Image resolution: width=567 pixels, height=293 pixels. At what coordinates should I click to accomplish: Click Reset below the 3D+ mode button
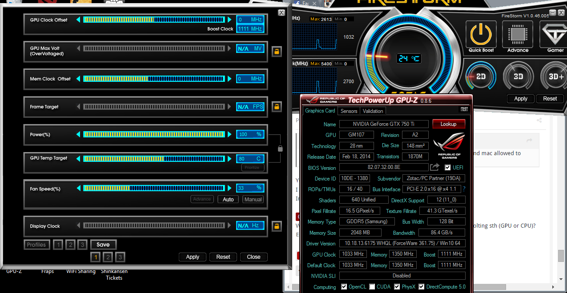click(550, 99)
